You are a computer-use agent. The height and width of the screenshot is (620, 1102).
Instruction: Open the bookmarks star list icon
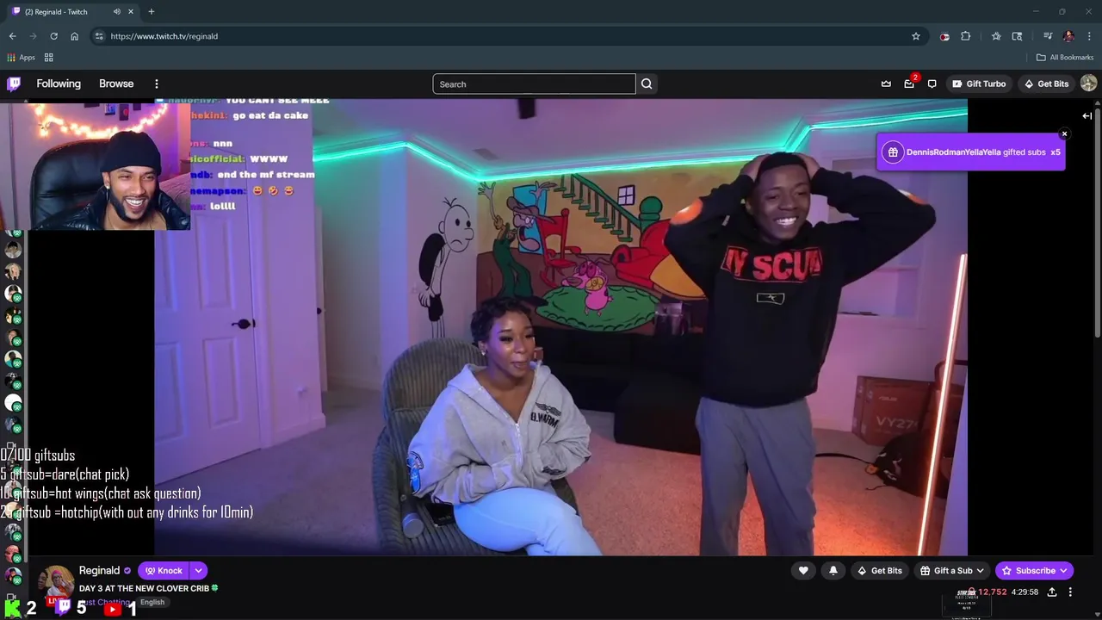click(x=996, y=36)
